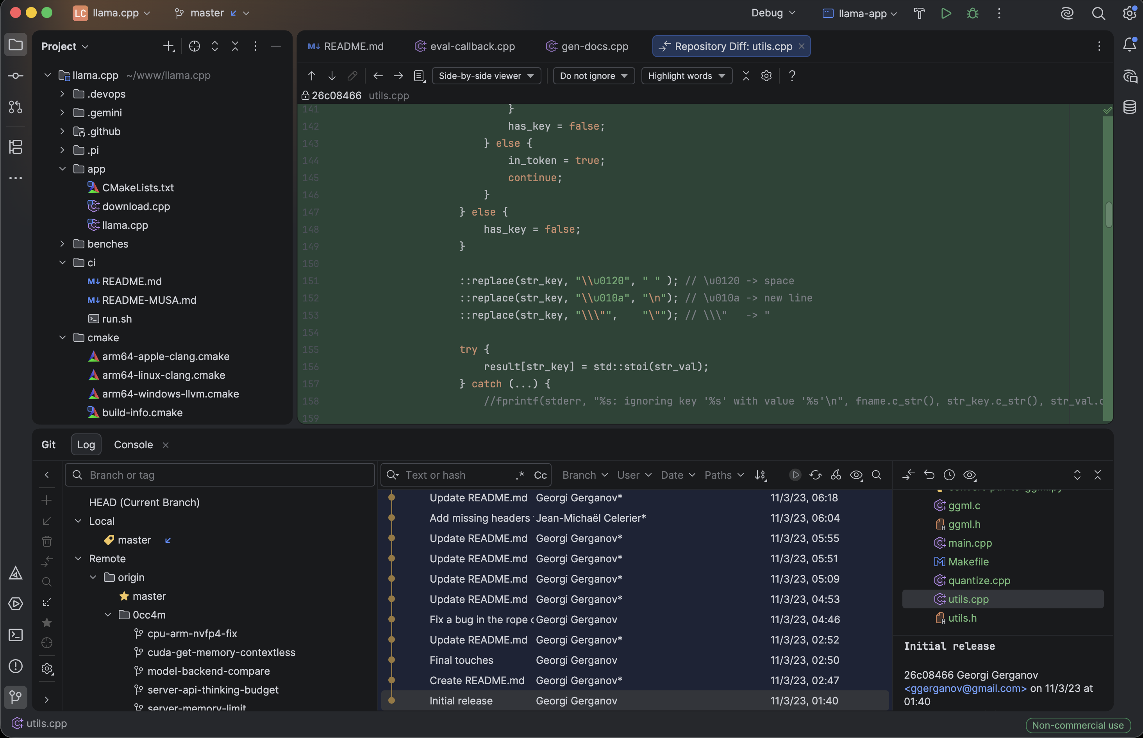Collapse all in Project panel toolbar
Image resolution: width=1143 pixels, height=738 pixels.
click(235, 46)
